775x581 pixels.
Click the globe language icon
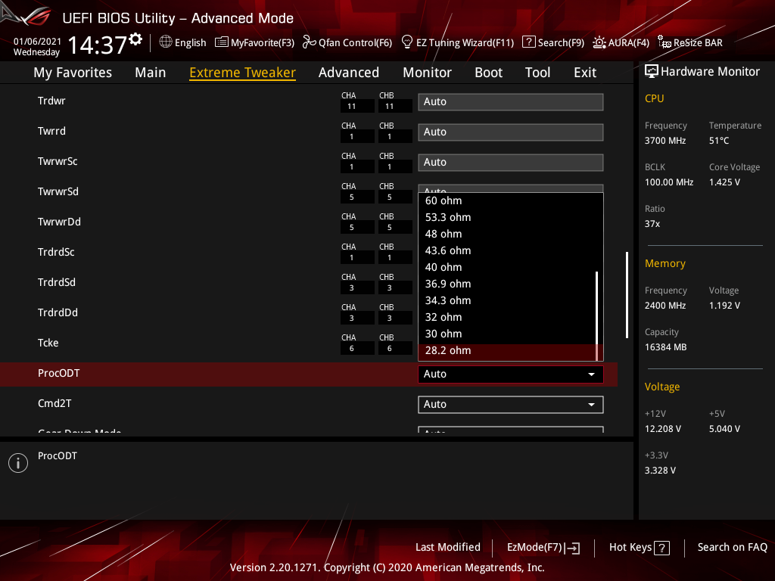(166, 42)
